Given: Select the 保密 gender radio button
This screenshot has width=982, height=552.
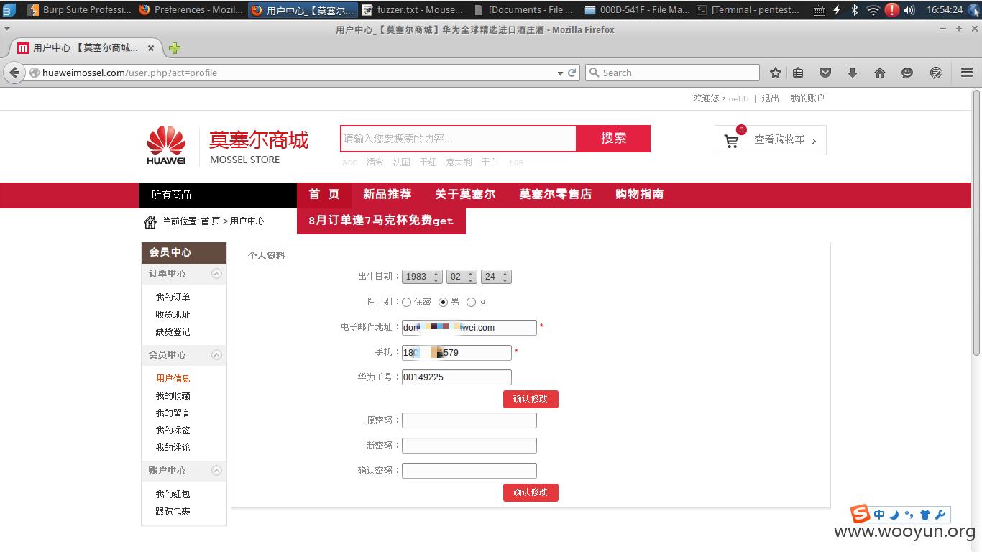Looking at the screenshot, I should coord(406,302).
